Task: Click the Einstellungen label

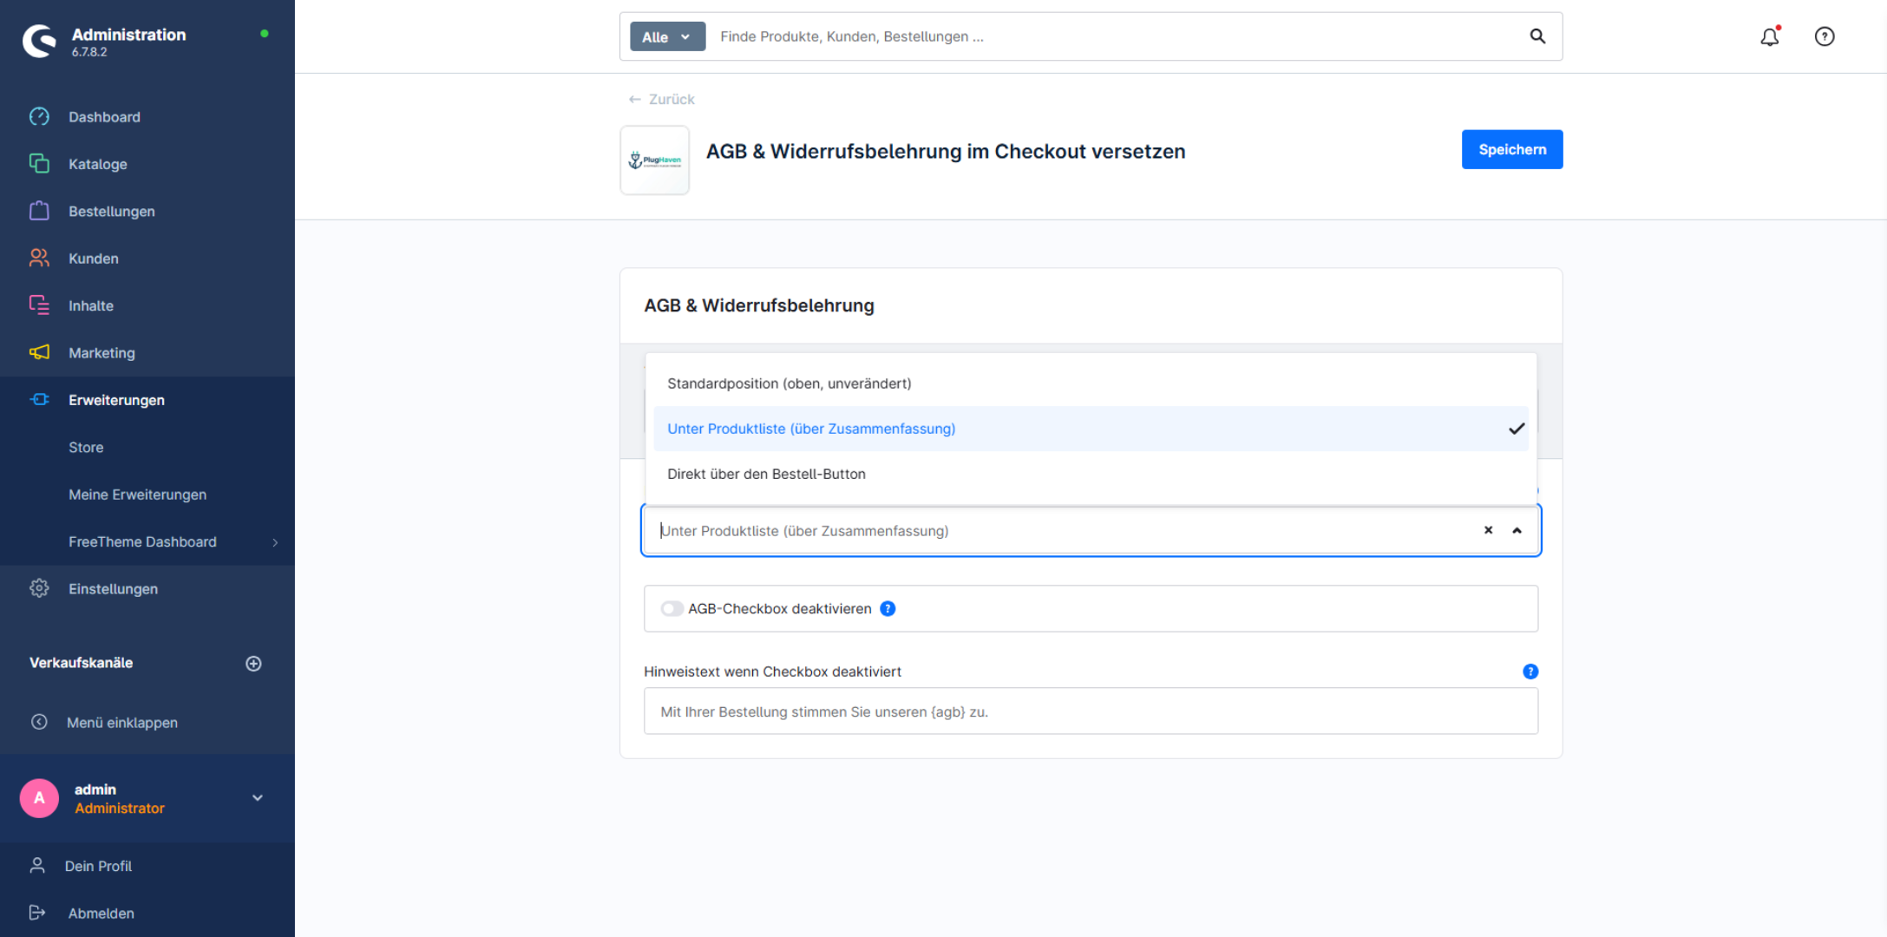Action: pos(113,588)
